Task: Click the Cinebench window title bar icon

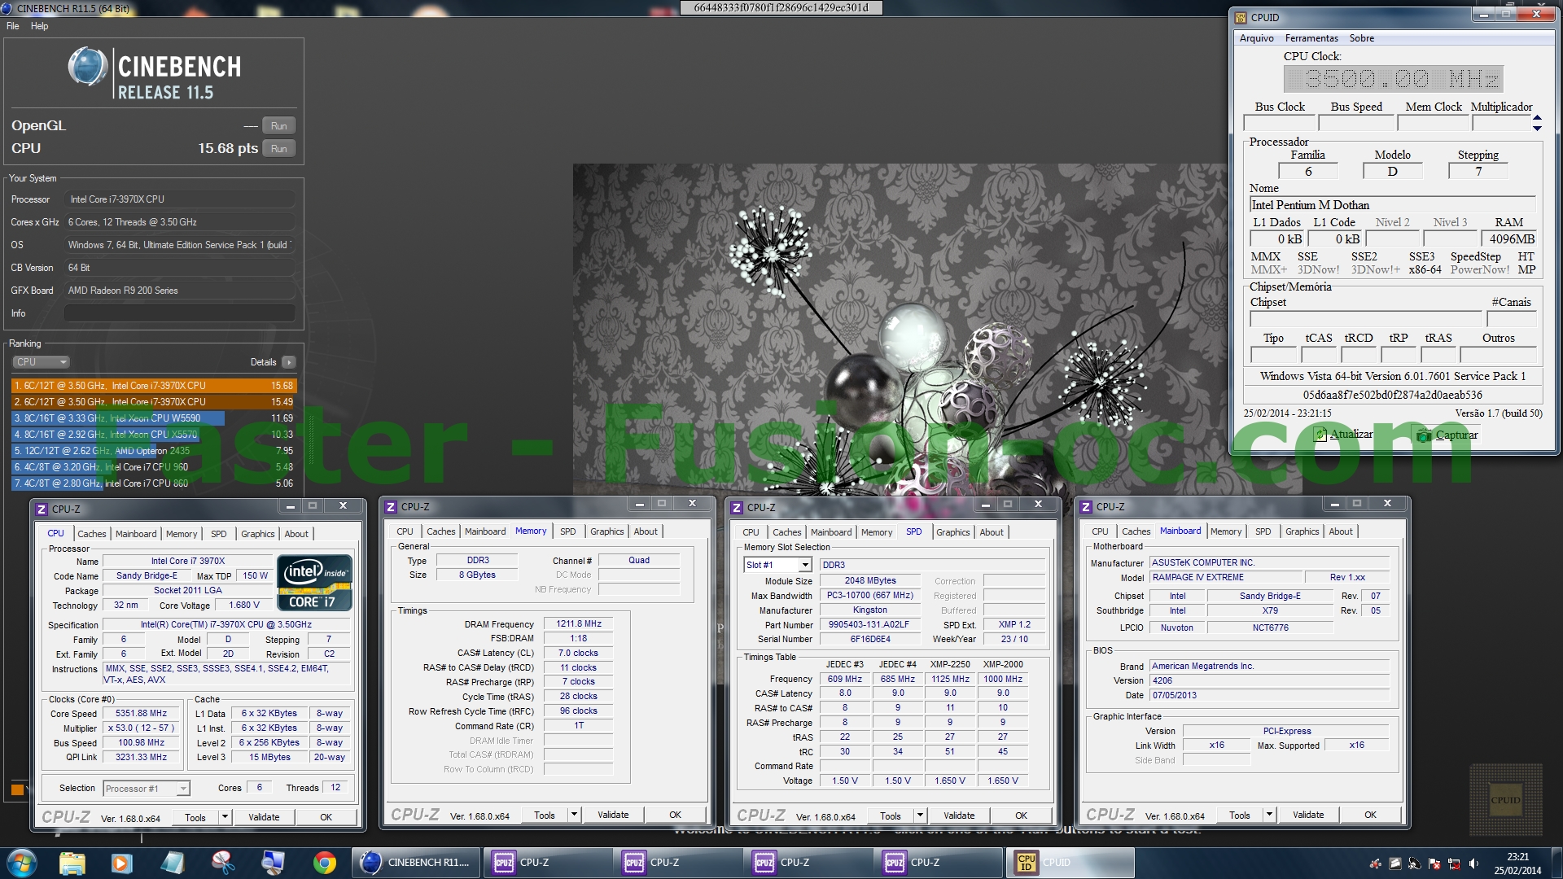Action: [x=7, y=8]
